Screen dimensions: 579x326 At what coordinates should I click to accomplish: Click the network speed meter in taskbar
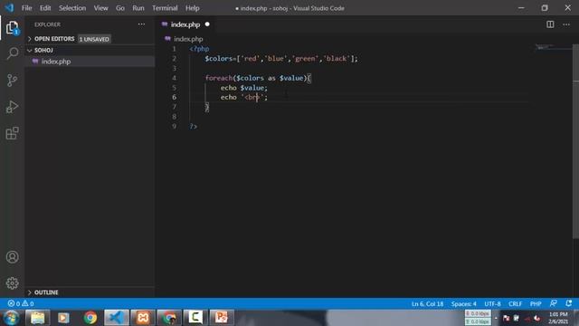pos(478,318)
